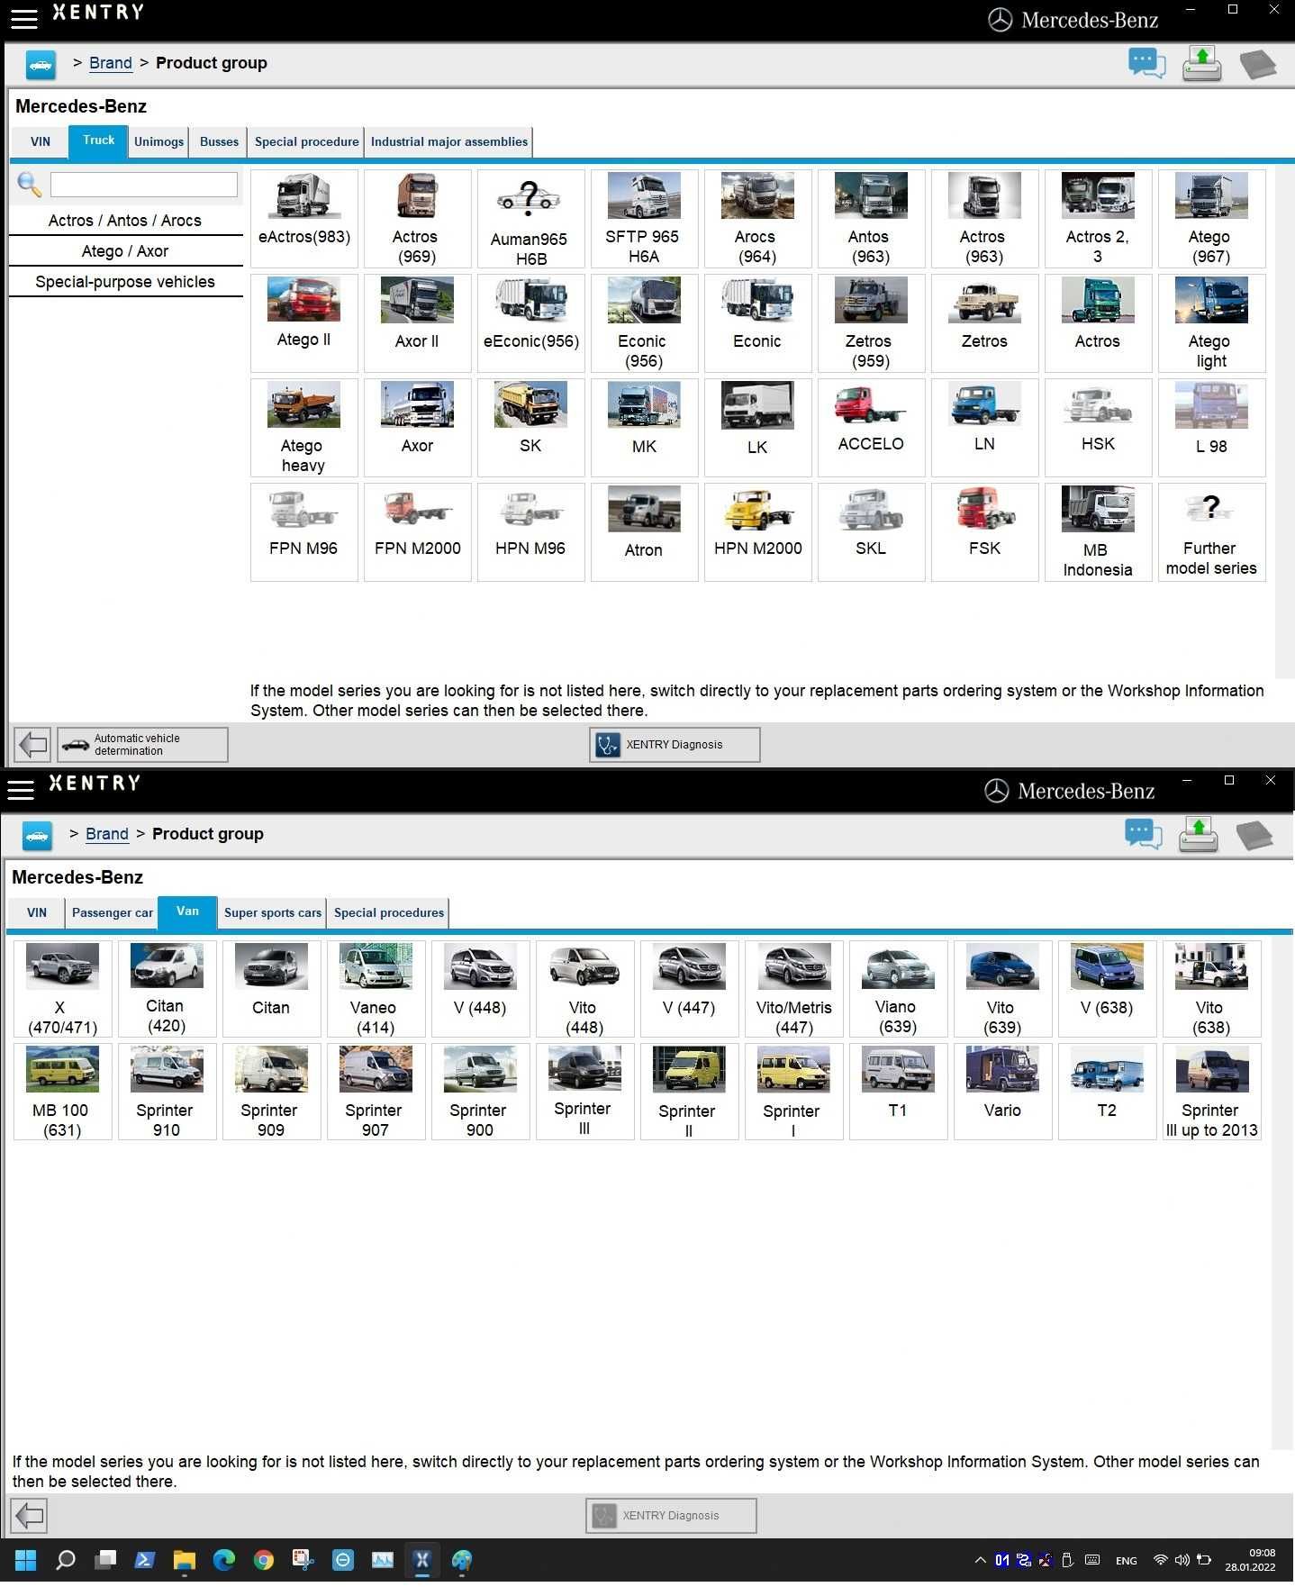
Task: Pick the Zetros (959) tile
Action: pos(872,322)
